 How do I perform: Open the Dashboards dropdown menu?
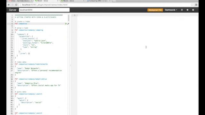coord(171,10)
